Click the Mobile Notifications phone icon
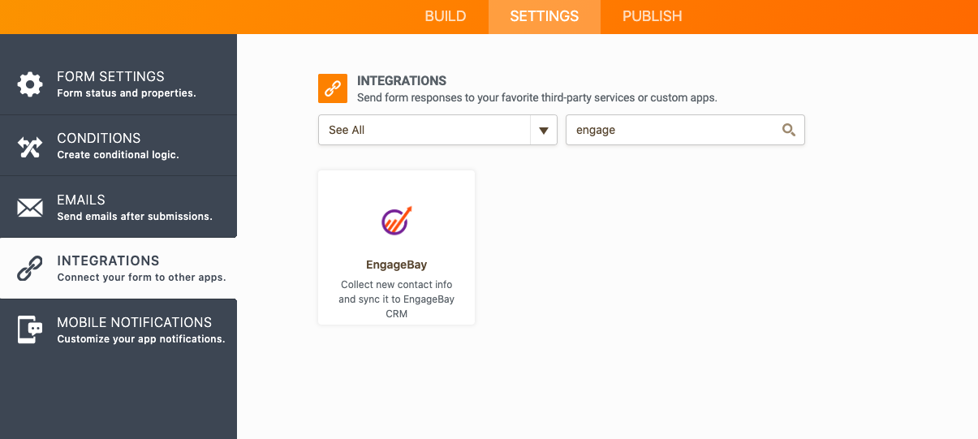 (x=30, y=329)
